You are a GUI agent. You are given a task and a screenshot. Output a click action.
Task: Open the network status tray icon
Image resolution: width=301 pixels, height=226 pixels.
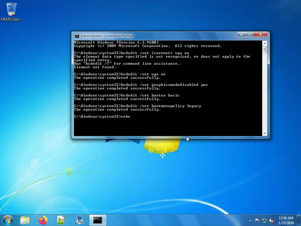(x=264, y=221)
